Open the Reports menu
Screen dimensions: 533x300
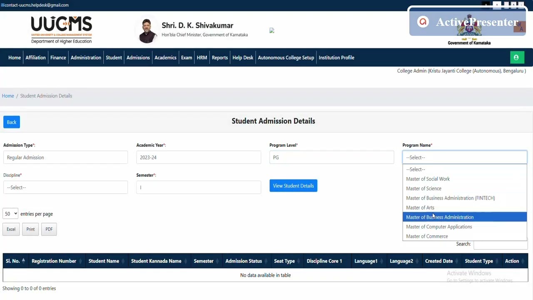(220, 57)
